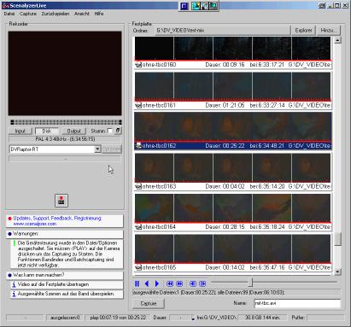Viewport: 351px width, 327px height.
Task: Click PAL 4:3 48kHz format status text
Action: click(65, 139)
